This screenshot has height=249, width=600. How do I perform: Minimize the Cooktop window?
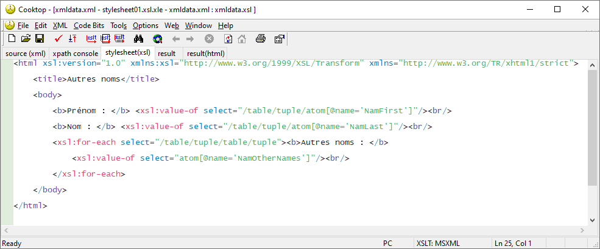(x=529, y=9)
